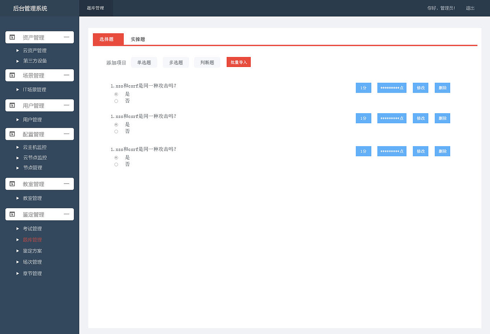This screenshot has width=490, height=334.
Task: Collapse the 鉴定管理 section with minus sign
Action: pos(67,214)
